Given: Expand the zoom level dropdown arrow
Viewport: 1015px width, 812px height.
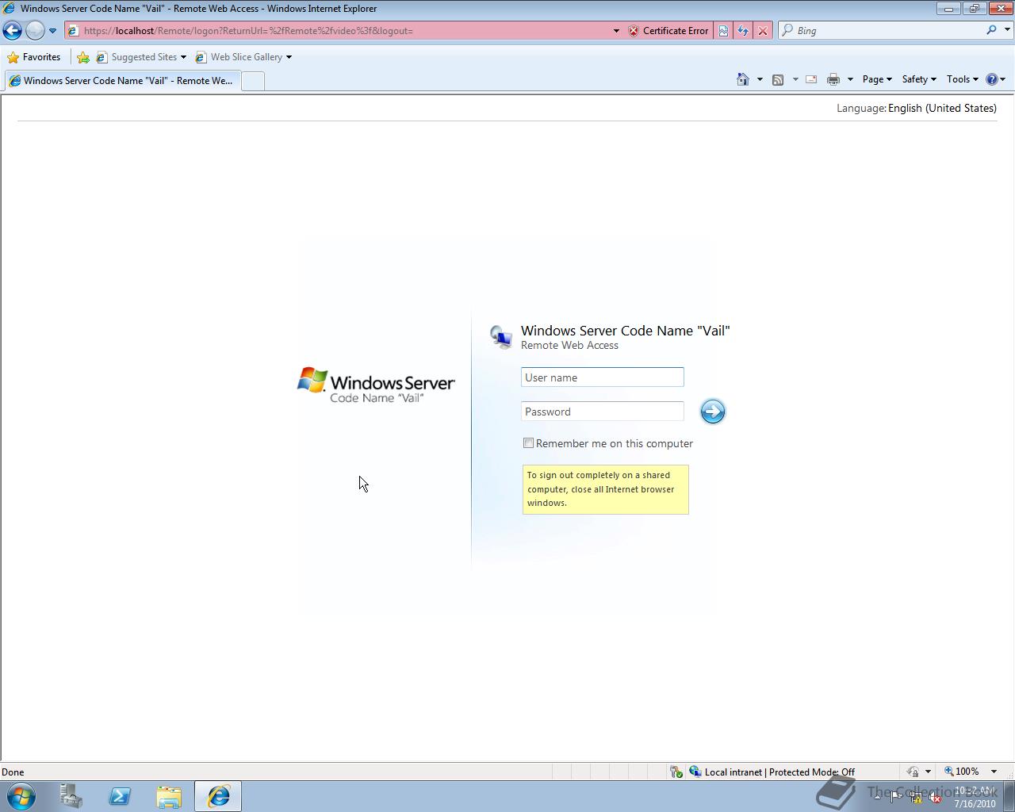Looking at the screenshot, I should [x=994, y=772].
